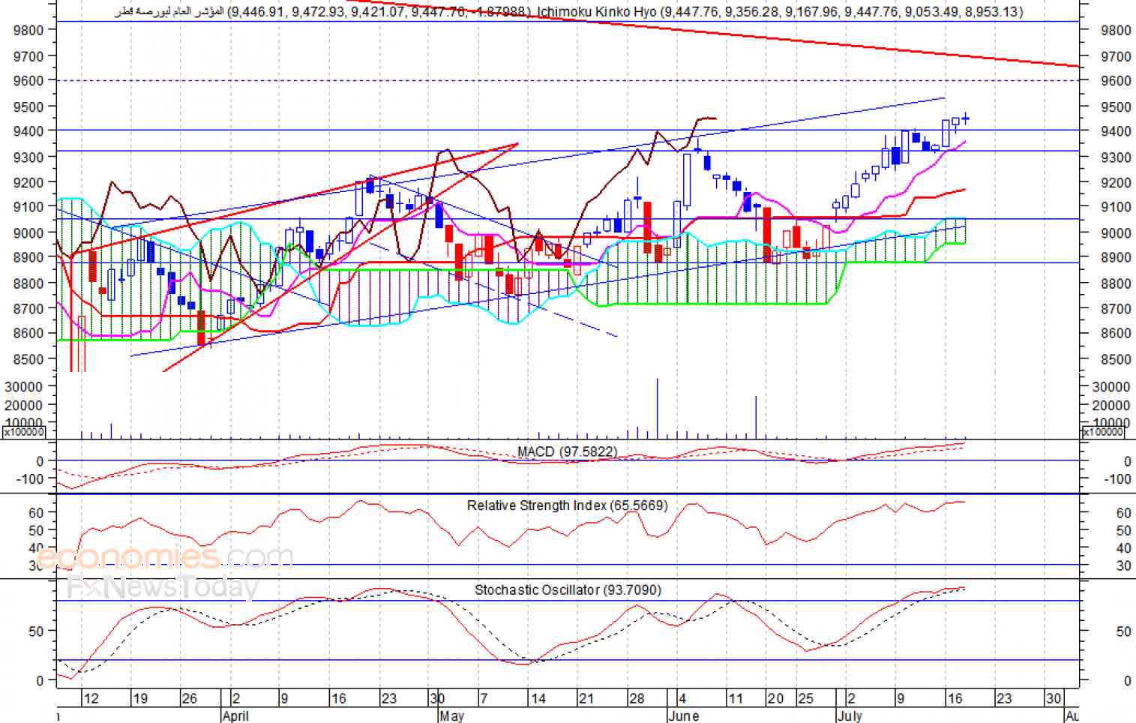The width and height of the screenshot is (1136, 723).
Task: Click date label 20 on time axis
Action: pyautogui.click(x=775, y=698)
